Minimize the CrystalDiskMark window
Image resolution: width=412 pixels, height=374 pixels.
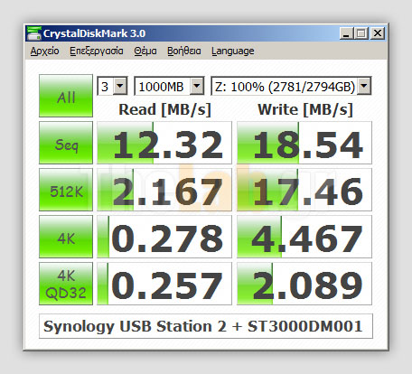click(x=346, y=33)
